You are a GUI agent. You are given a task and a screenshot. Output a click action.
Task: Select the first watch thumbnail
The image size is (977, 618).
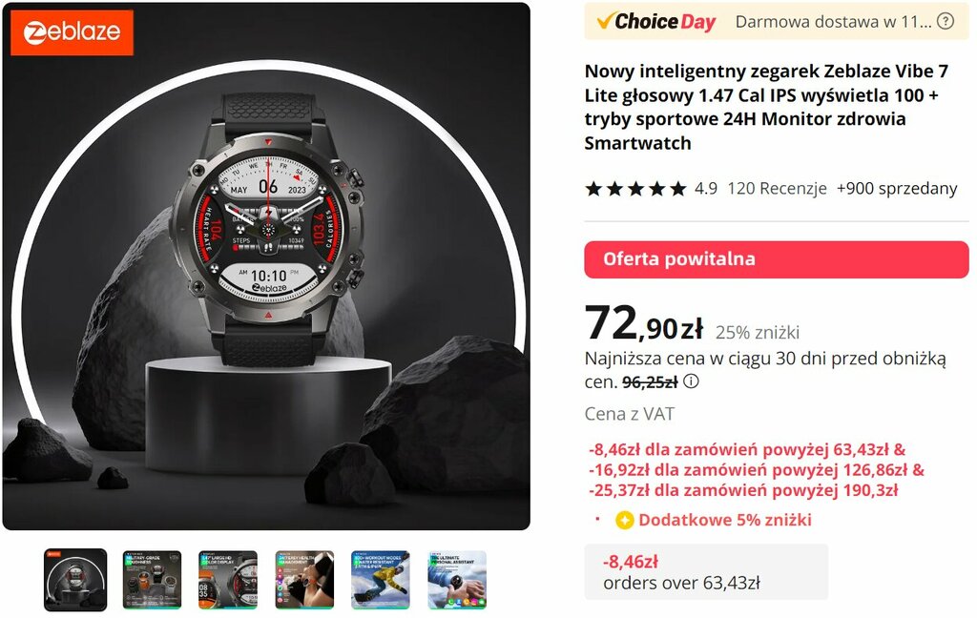click(75, 580)
